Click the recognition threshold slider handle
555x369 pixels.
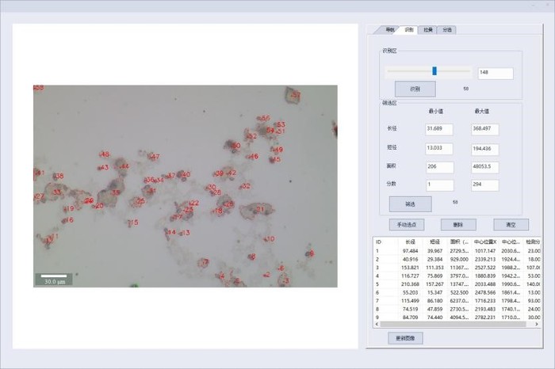pyautogui.click(x=434, y=71)
